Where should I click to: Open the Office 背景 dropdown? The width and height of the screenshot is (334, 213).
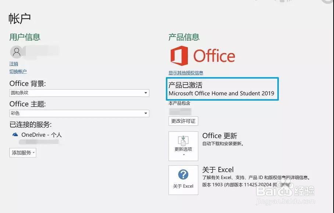(79, 93)
